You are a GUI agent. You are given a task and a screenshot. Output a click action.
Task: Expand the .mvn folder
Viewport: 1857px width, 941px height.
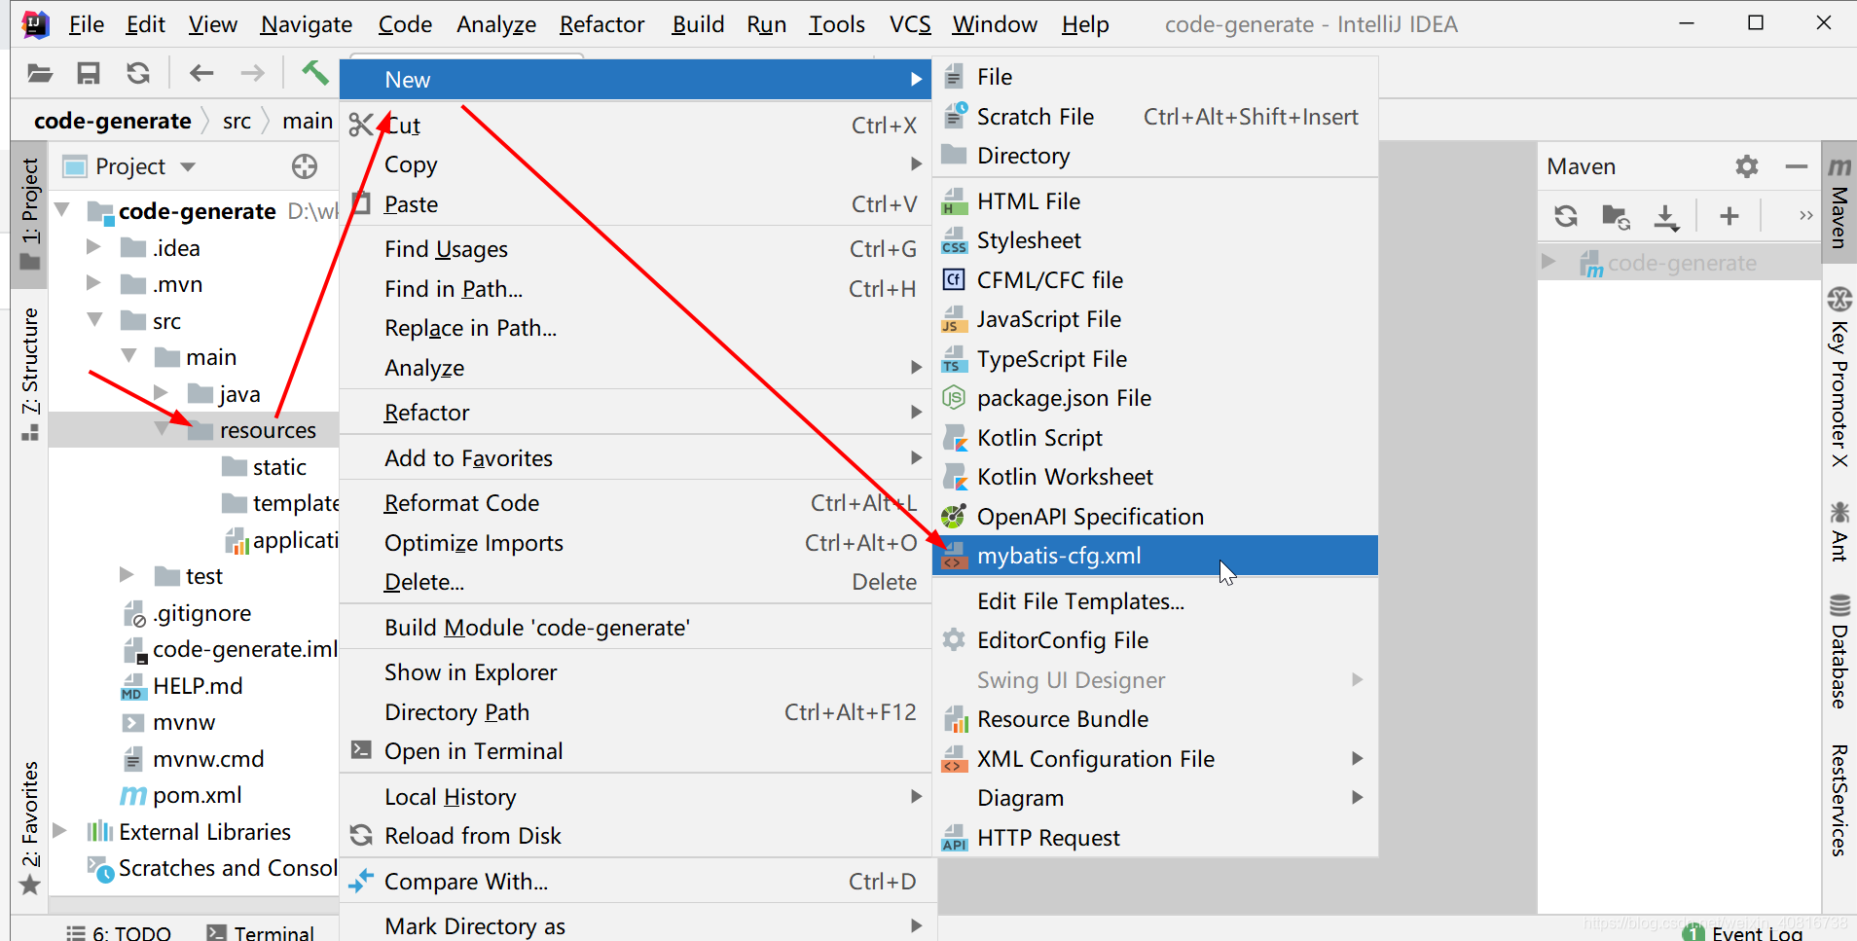(93, 283)
